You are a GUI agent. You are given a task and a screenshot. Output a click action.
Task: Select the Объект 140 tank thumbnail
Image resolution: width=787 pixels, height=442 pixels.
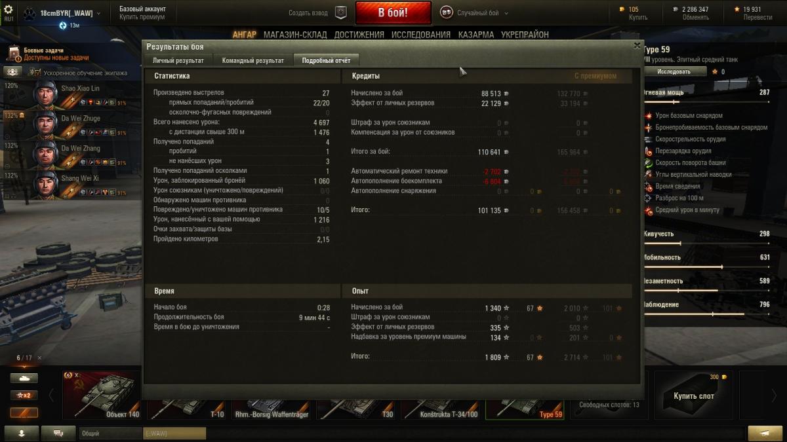point(102,395)
